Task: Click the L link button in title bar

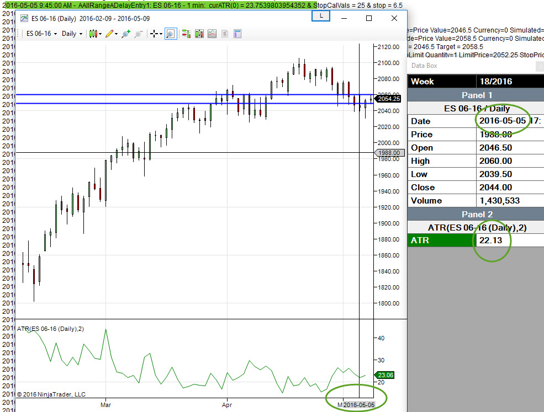Action: [x=320, y=16]
